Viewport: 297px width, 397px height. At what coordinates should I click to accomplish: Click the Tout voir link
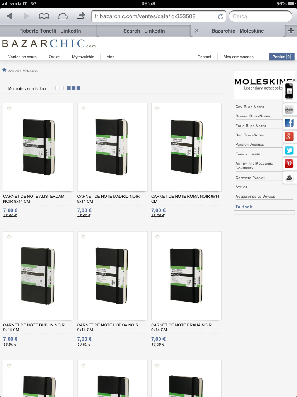click(x=244, y=207)
